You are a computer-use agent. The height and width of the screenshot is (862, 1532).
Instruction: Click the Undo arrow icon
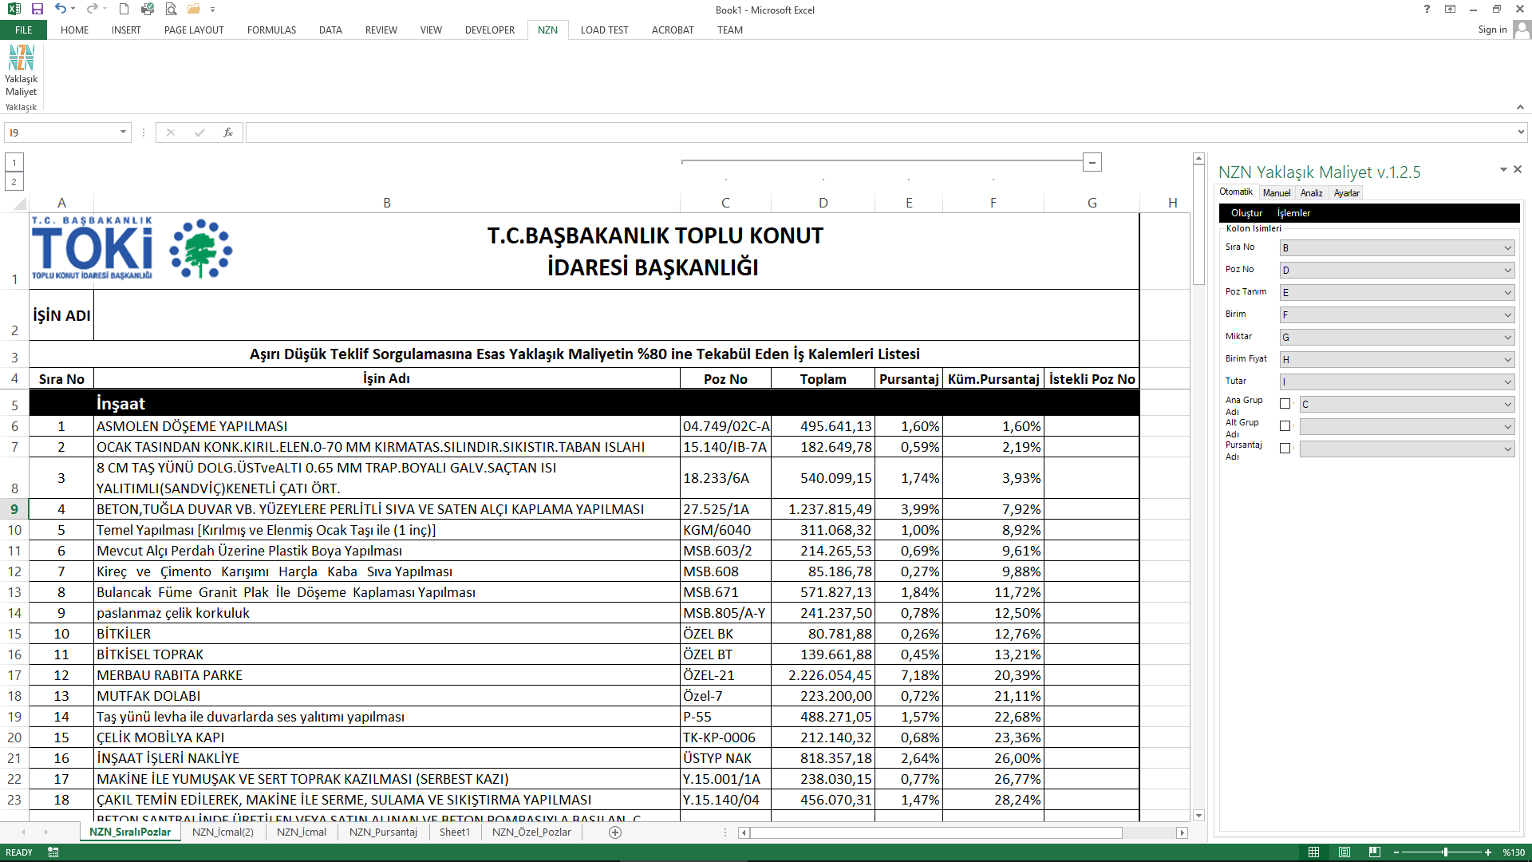(x=61, y=9)
